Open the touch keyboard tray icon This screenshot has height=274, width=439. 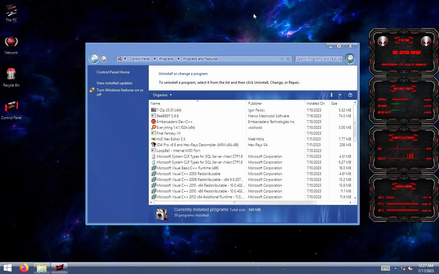tap(385, 268)
